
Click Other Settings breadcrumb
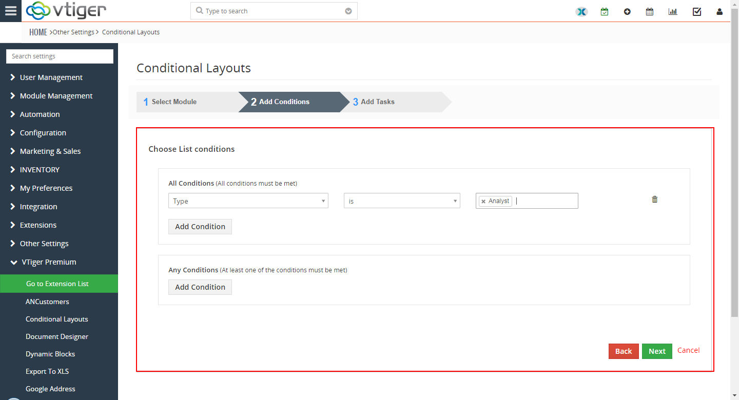73,32
